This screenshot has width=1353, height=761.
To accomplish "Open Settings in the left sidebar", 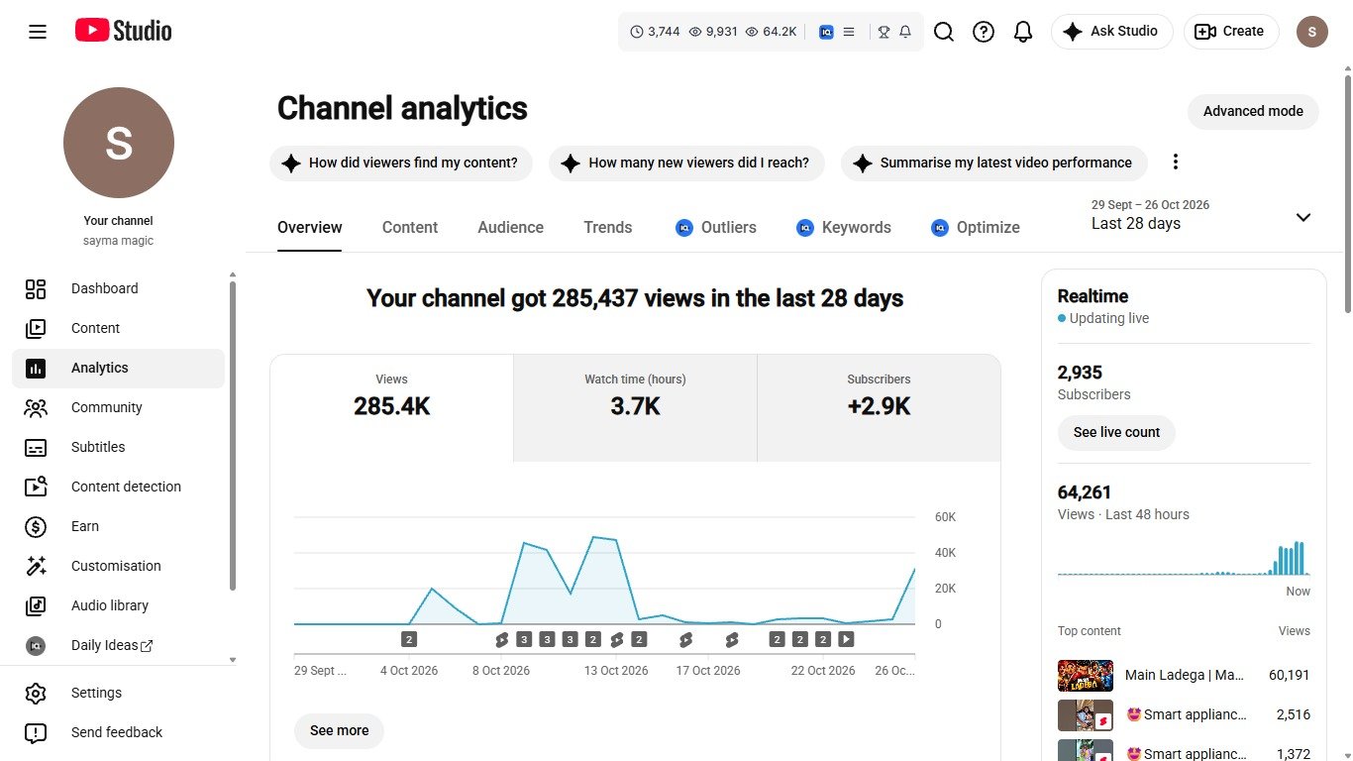I will coord(119,693).
